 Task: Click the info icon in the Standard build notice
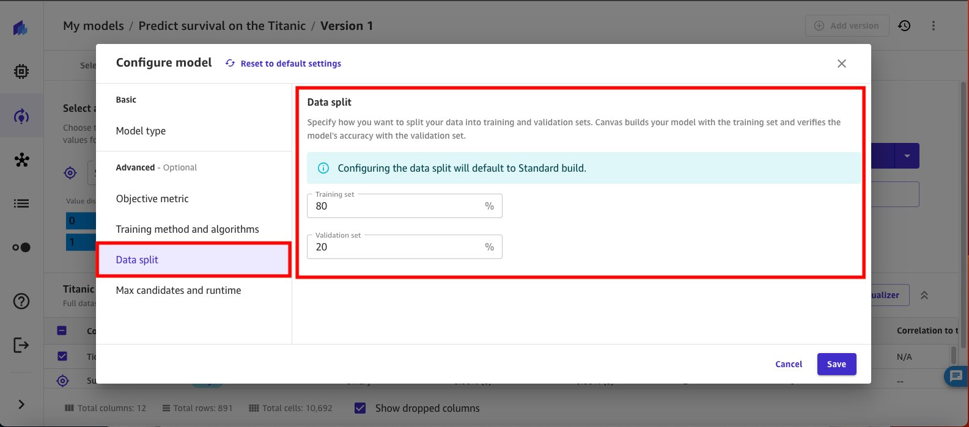point(324,168)
